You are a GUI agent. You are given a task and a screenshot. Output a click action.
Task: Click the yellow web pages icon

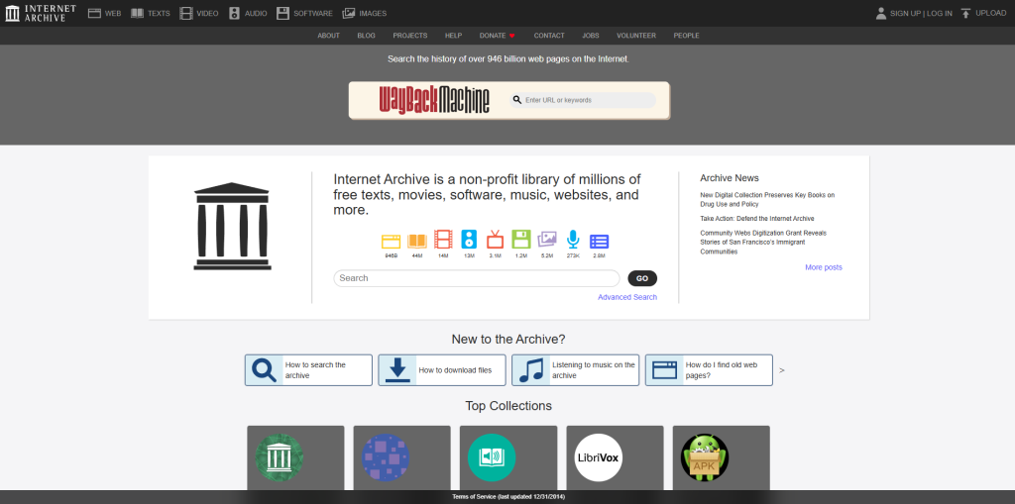click(391, 242)
